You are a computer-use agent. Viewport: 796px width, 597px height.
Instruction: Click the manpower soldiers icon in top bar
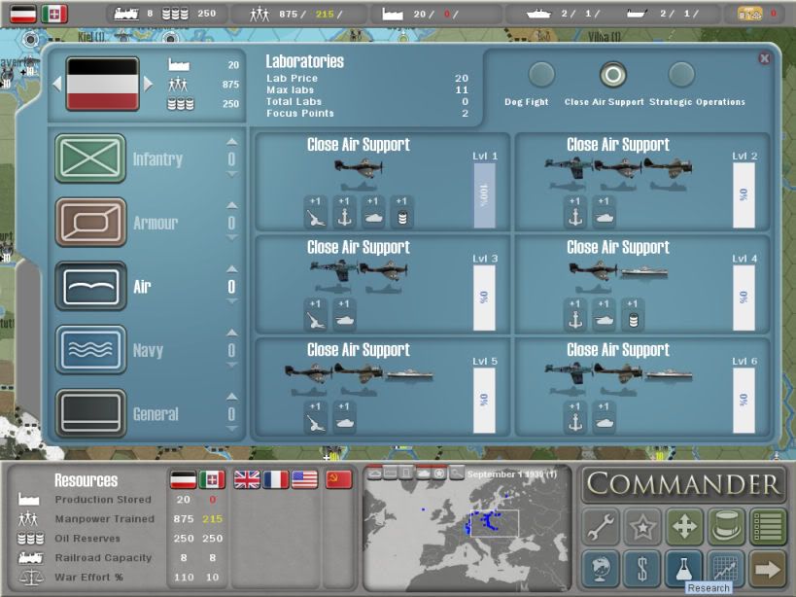click(x=260, y=14)
